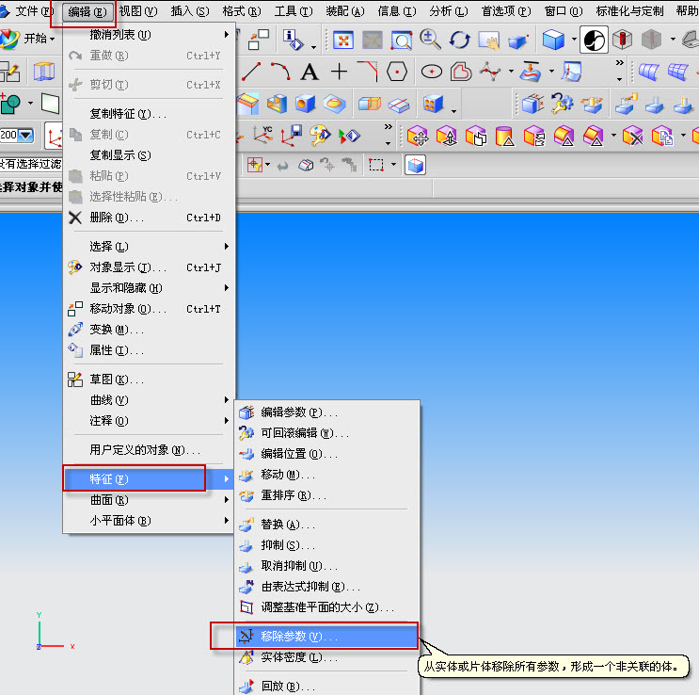The width and height of the screenshot is (699, 695).
Task: Open the 首选项 (Preferences) menu
Action: [x=506, y=11]
